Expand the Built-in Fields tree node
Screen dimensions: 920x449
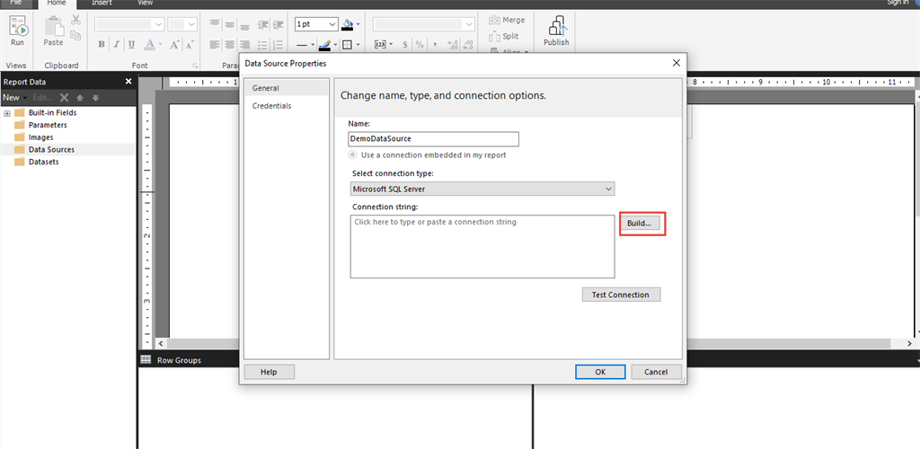7,113
